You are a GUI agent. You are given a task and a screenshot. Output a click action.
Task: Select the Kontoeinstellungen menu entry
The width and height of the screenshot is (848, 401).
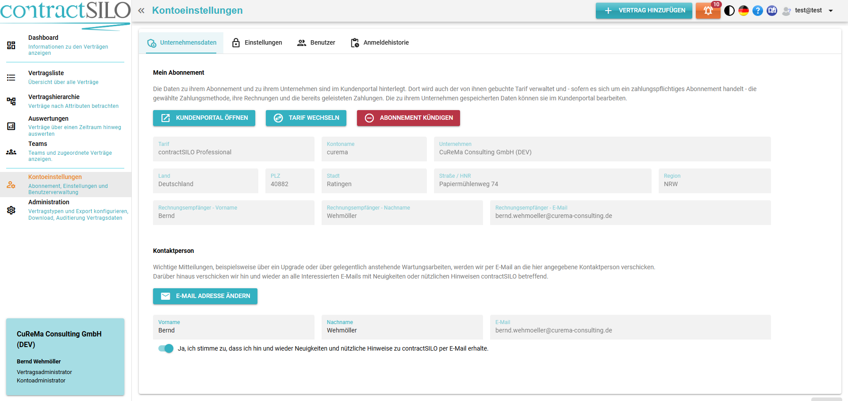click(x=65, y=184)
